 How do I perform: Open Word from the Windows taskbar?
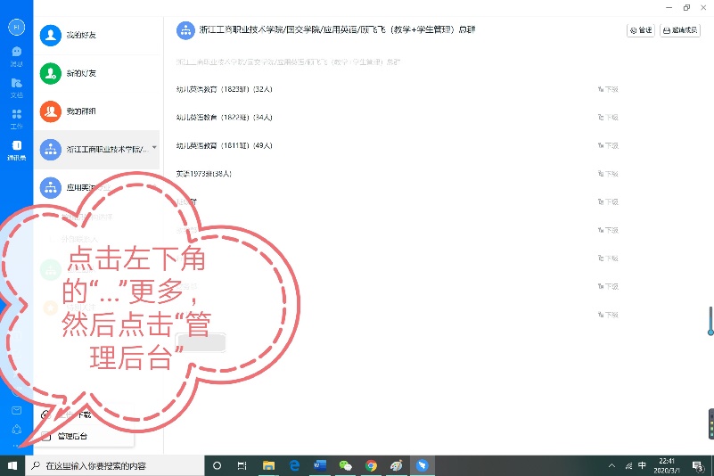[320, 465]
